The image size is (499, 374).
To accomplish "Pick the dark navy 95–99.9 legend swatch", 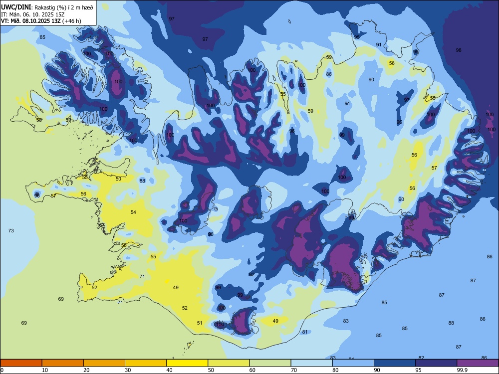I will (x=436, y=363).
